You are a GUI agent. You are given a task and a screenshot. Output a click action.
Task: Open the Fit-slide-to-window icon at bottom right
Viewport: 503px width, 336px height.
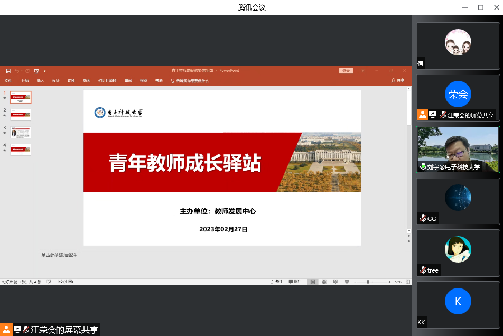tap(408, 281)
